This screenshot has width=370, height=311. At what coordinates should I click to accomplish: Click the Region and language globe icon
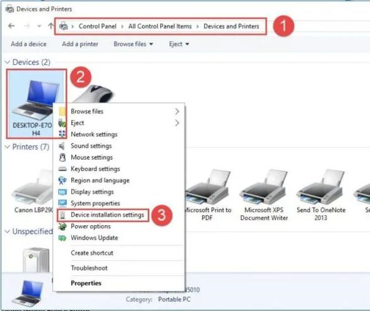click(x=63, y=180)
